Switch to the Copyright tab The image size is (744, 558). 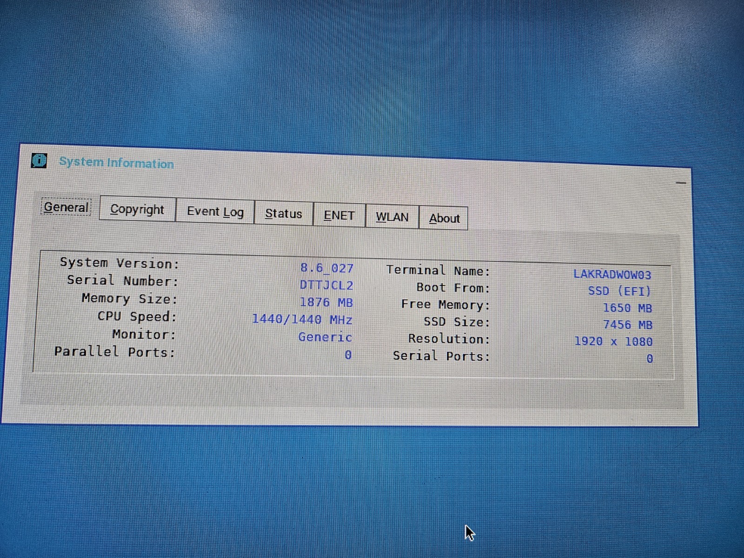[137, 209]
